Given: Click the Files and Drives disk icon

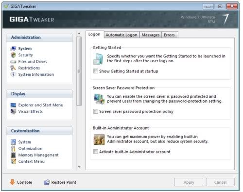Looking at the screenshot, I should [13, 62].
